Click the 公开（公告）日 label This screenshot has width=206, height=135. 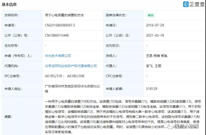coord(117,36)
